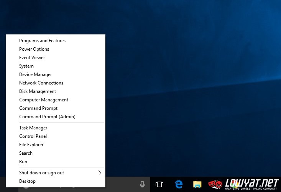Launch Device Manager
This screenshot has height=192, width=281.
point(35,74)
